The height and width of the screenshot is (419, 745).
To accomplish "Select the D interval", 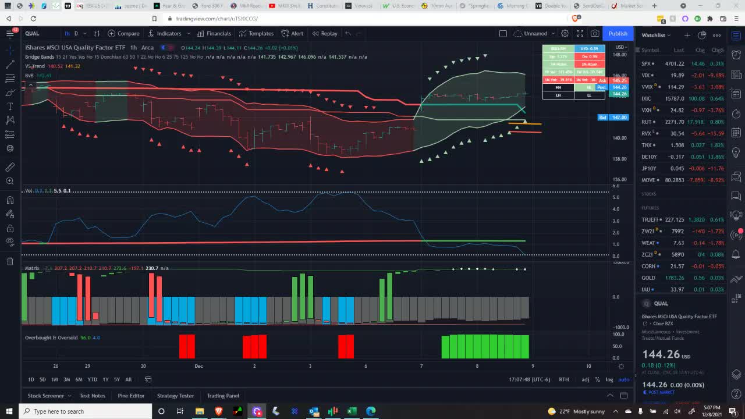I will (x=76, y=33).
